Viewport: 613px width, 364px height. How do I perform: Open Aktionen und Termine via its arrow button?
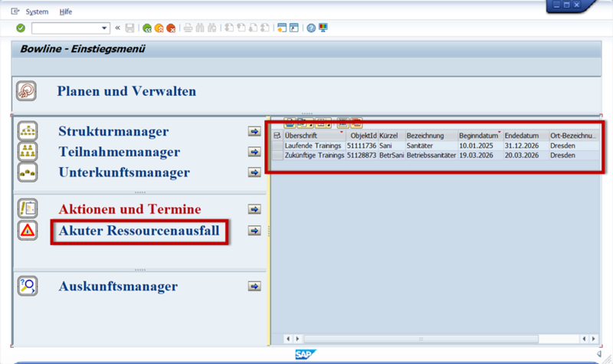pyautogui.click(x=254, y=209)
